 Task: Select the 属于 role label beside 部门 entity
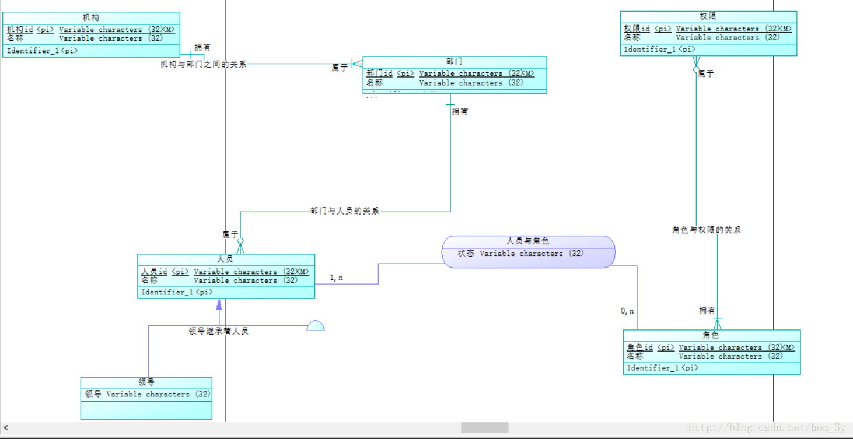point(340,68)
